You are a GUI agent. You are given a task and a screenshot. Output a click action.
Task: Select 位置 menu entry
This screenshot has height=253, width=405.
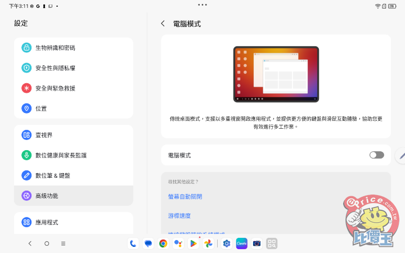tap(74, 109)
